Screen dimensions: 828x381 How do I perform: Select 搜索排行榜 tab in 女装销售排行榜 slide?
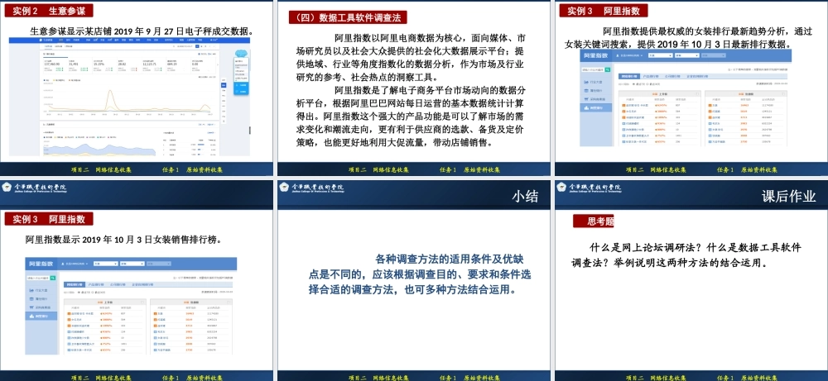click(x=75, y=284)
